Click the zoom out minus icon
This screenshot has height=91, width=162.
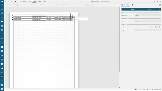coord(141,89)
